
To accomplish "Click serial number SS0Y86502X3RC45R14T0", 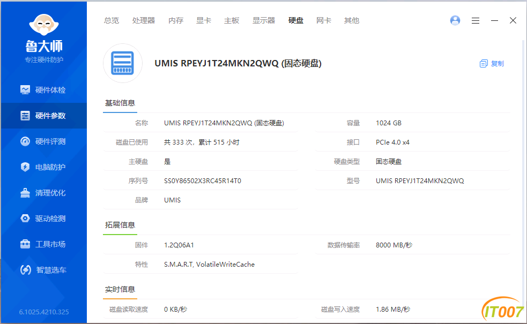I will click(202, 181).
